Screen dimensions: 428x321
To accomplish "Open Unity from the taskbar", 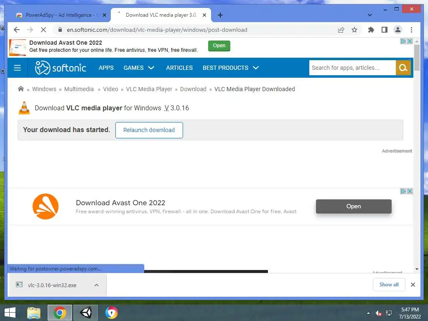I will (x=86, y=313).
